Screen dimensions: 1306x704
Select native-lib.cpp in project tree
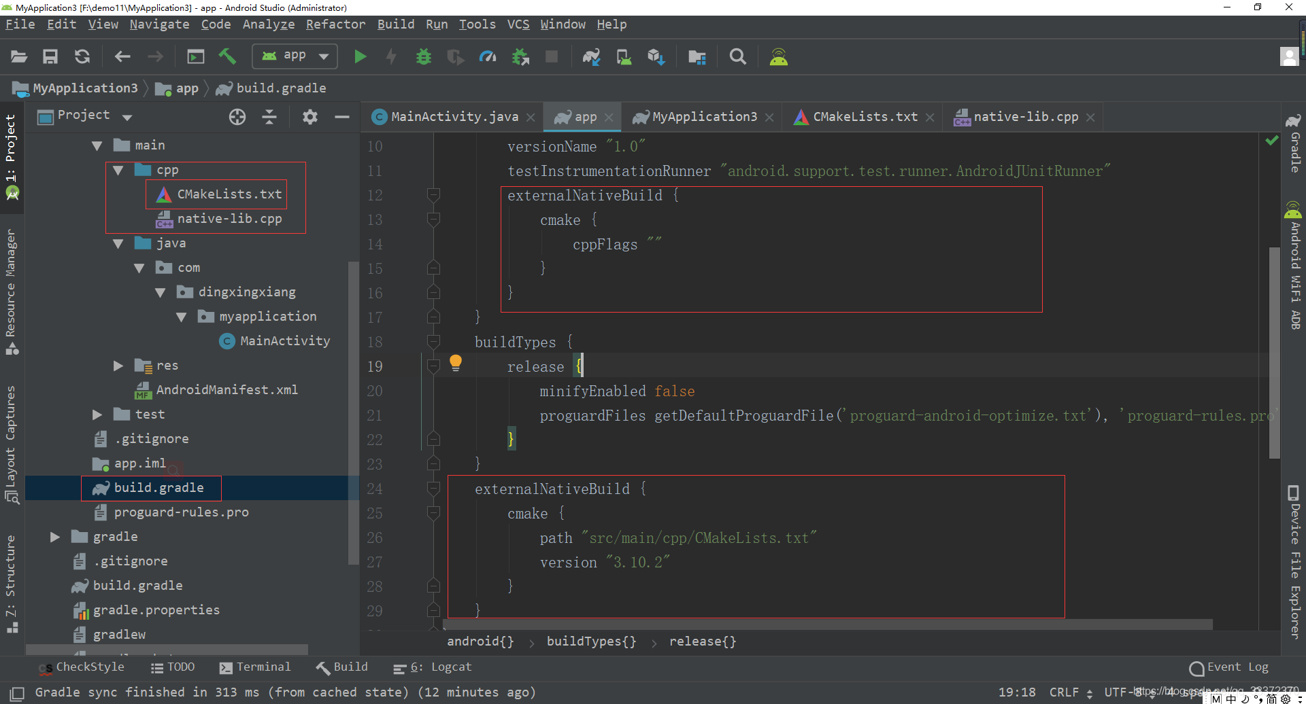pos(229,219)
